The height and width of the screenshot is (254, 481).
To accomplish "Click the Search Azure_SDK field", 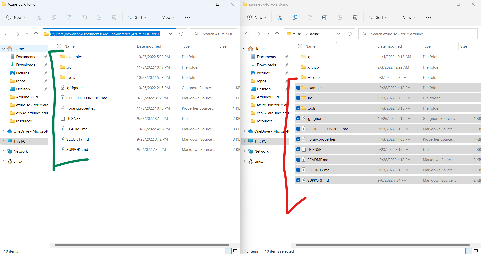I will click(214, 34).
